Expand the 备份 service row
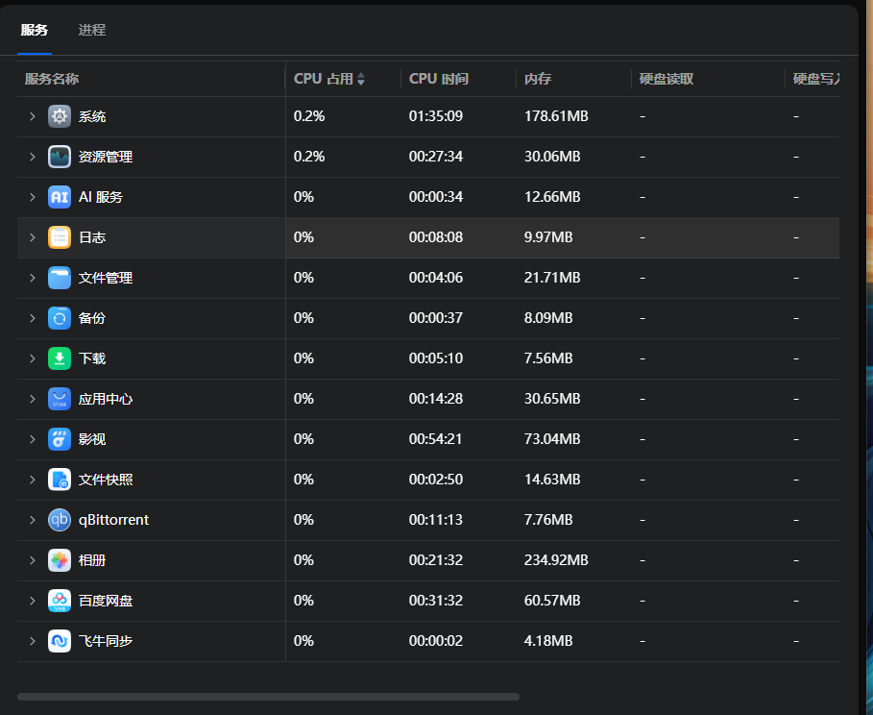Image resolution: width=873 pixels, height=715 pixels. (x=32, y=317)
